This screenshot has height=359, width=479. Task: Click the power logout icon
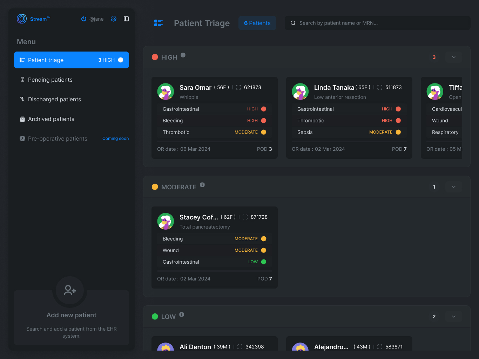click(x=84, y=19)
